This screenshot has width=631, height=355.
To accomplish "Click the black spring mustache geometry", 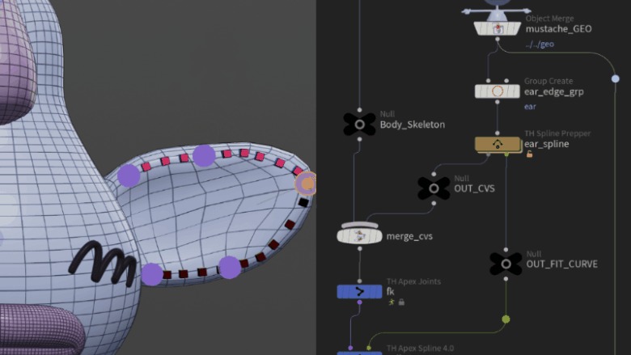I will click(103, 264).
